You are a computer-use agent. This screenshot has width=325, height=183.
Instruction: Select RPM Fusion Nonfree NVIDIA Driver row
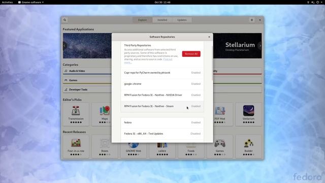point(162,95)
